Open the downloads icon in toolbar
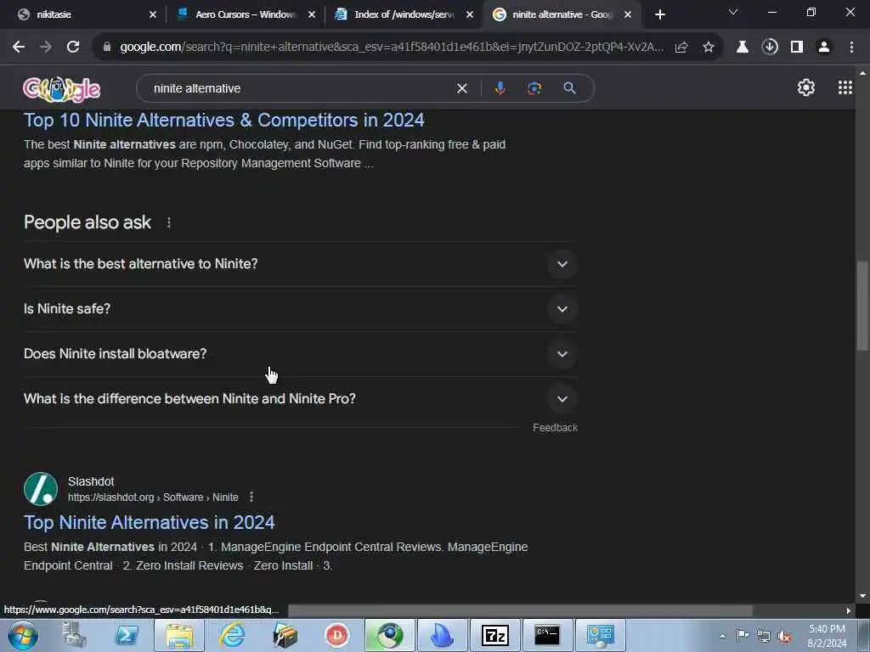Viewport: 870px width, 652px height. 770,48
